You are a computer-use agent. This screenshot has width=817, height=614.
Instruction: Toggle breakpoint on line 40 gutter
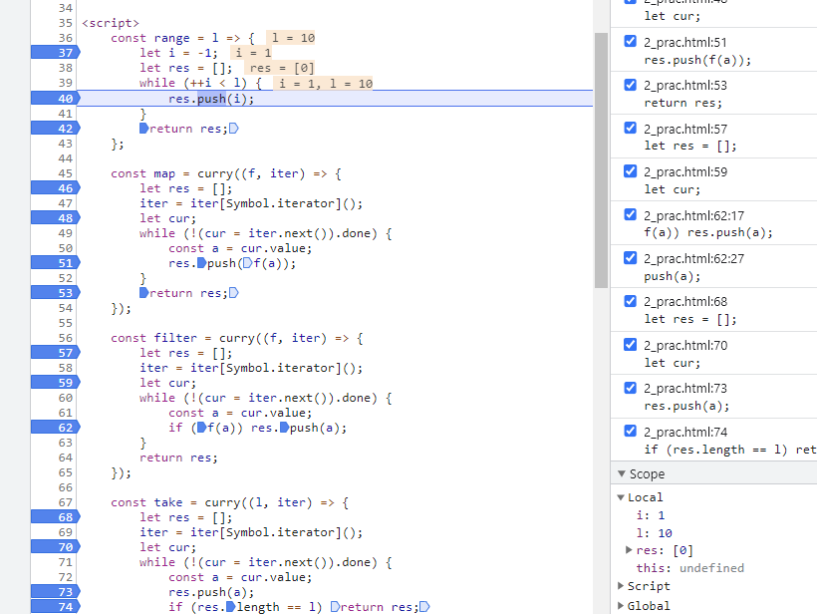pyautogui.click(x=55, y=99)
